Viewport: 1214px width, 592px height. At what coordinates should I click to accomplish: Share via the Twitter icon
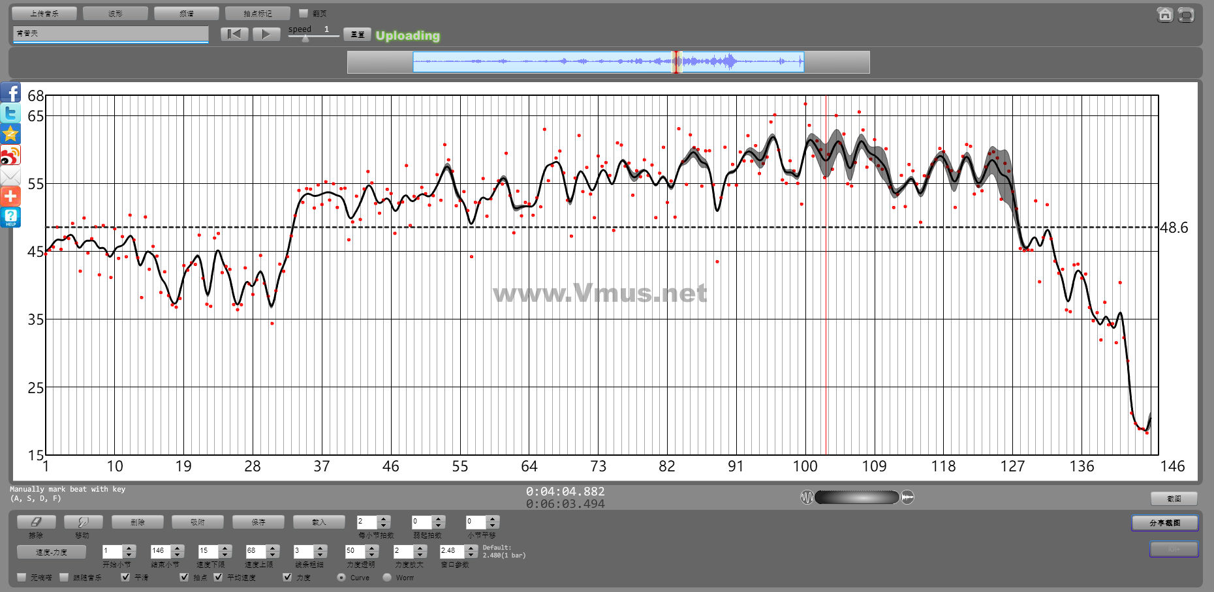10,113
